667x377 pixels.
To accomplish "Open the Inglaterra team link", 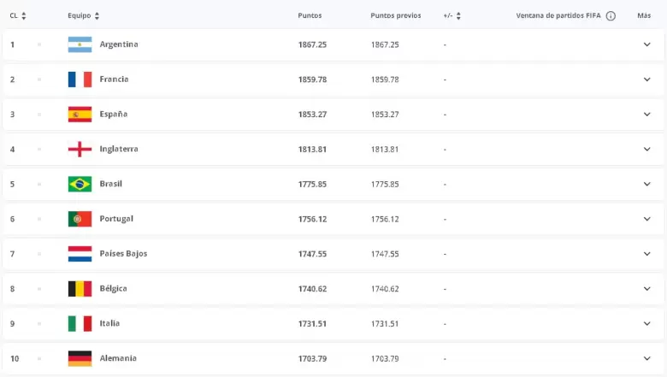I will [x=119, y=149].
